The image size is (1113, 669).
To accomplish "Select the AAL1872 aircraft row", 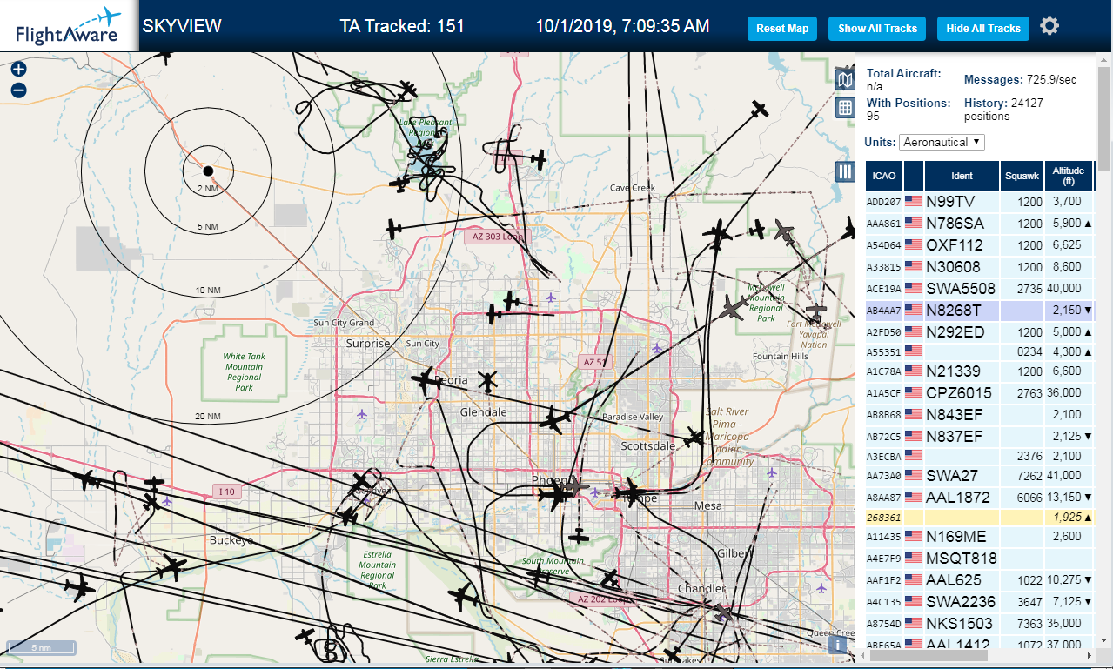I will click(x=981, y=497).
